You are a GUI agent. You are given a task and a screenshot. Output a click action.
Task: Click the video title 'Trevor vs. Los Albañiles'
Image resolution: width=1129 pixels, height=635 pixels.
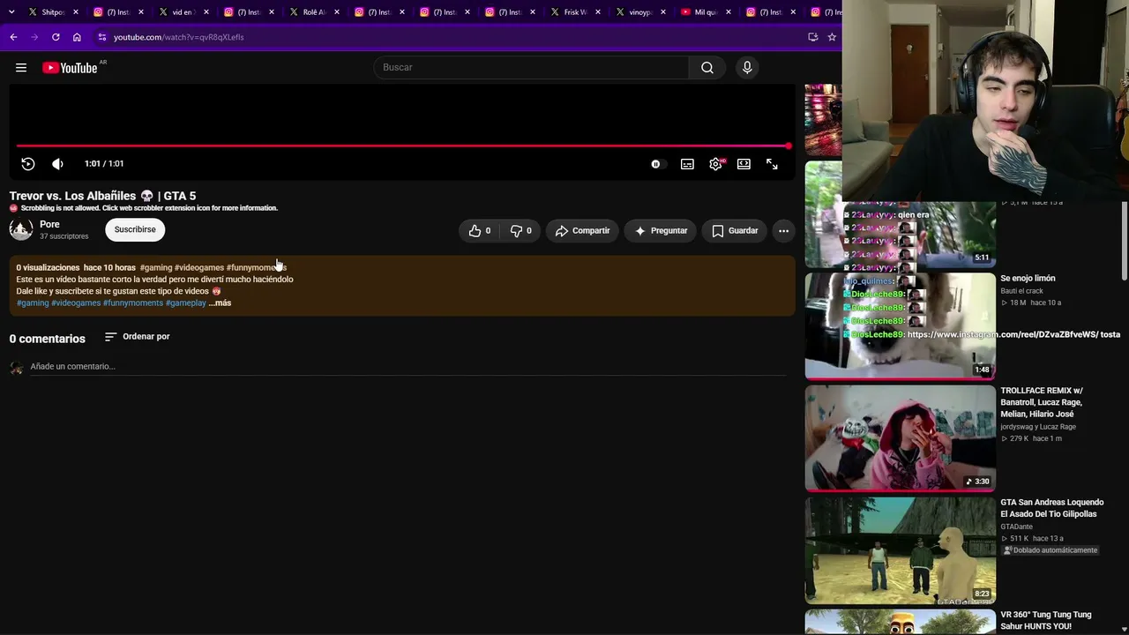coord(102,196)
